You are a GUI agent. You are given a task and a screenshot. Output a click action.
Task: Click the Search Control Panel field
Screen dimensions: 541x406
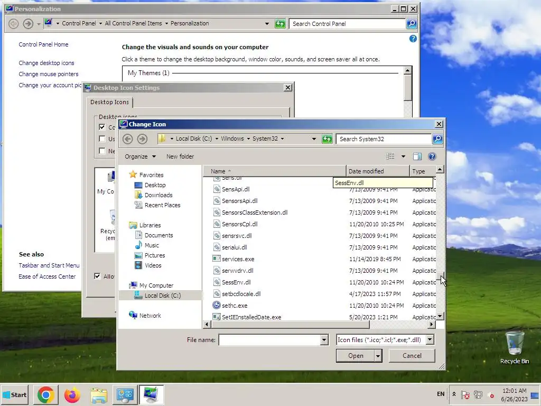click(347, 23)
